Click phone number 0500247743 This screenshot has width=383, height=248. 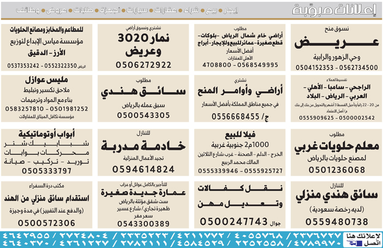pos(234,222)
